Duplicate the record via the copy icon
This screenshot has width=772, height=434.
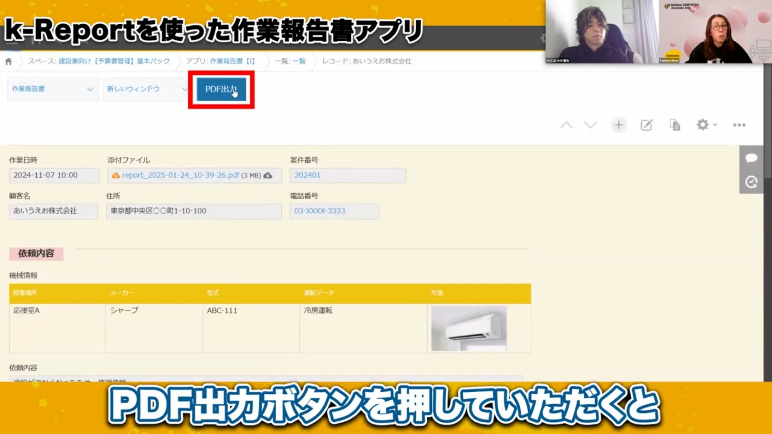(x=674, y=125)
